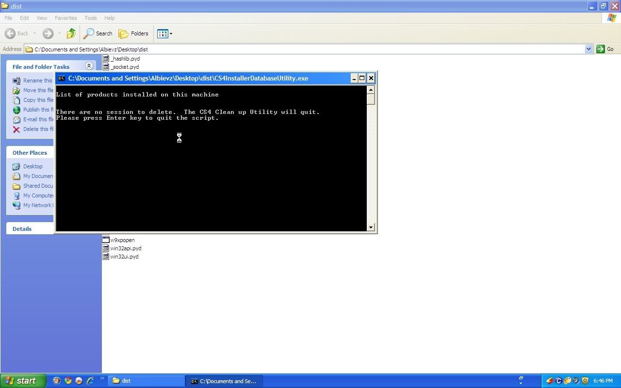Image resolution: width=621 pixels, height=388 pixels.
Task: Open the Help menu
Action: (110, 18)
